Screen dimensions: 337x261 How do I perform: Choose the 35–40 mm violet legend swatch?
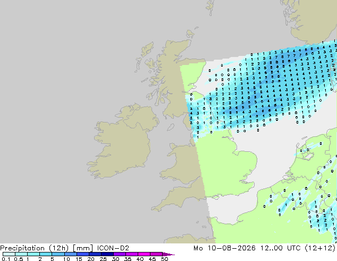coord(131,254)
